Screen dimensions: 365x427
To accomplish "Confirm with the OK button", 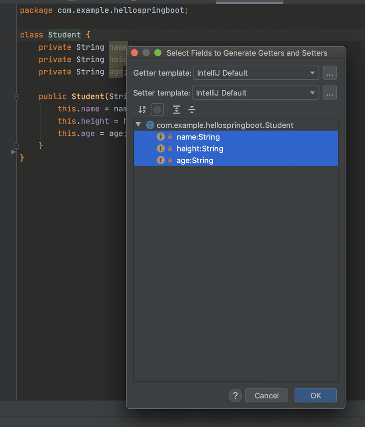I will [315, 395].
